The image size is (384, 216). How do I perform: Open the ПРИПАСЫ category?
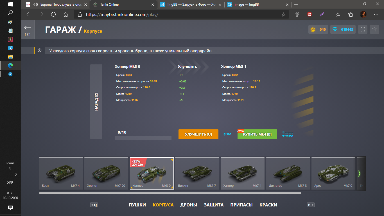point(241,205)
